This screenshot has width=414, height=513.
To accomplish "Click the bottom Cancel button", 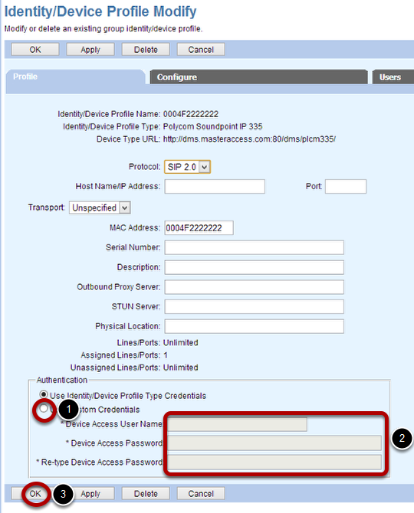I will click(x=201, y=493).
